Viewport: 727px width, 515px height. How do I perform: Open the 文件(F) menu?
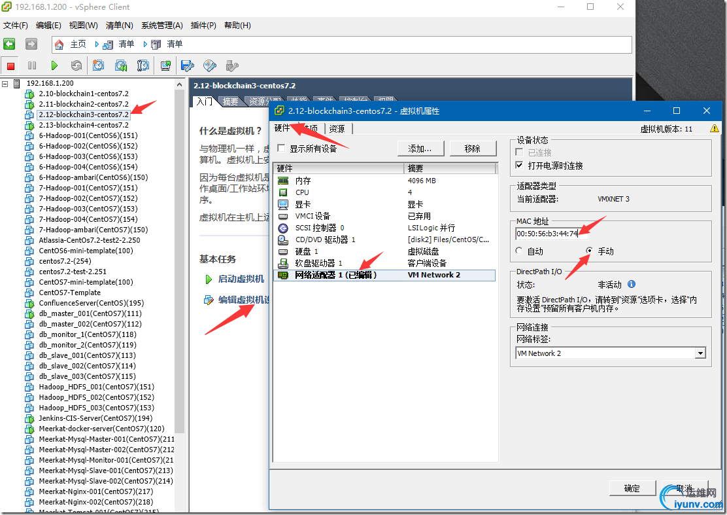pos(15,26)
